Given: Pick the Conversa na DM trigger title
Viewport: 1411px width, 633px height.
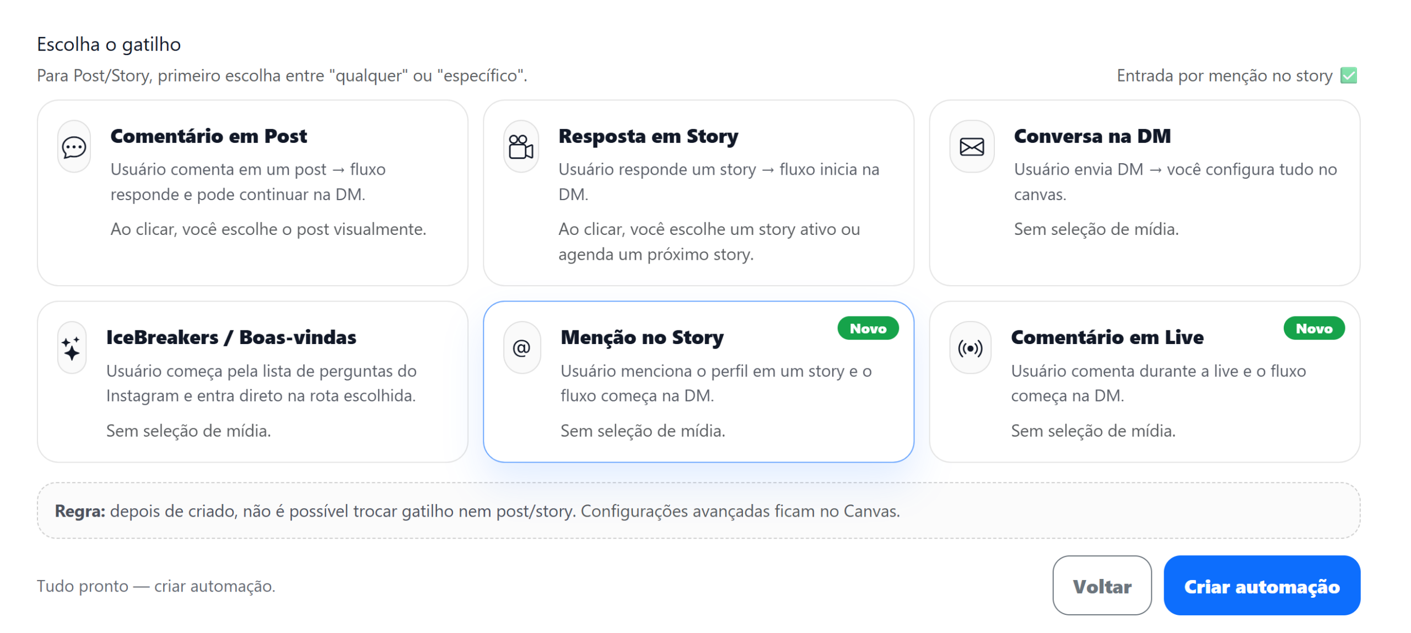Looking at the screenshot, I should click(x=1092, y=136).
